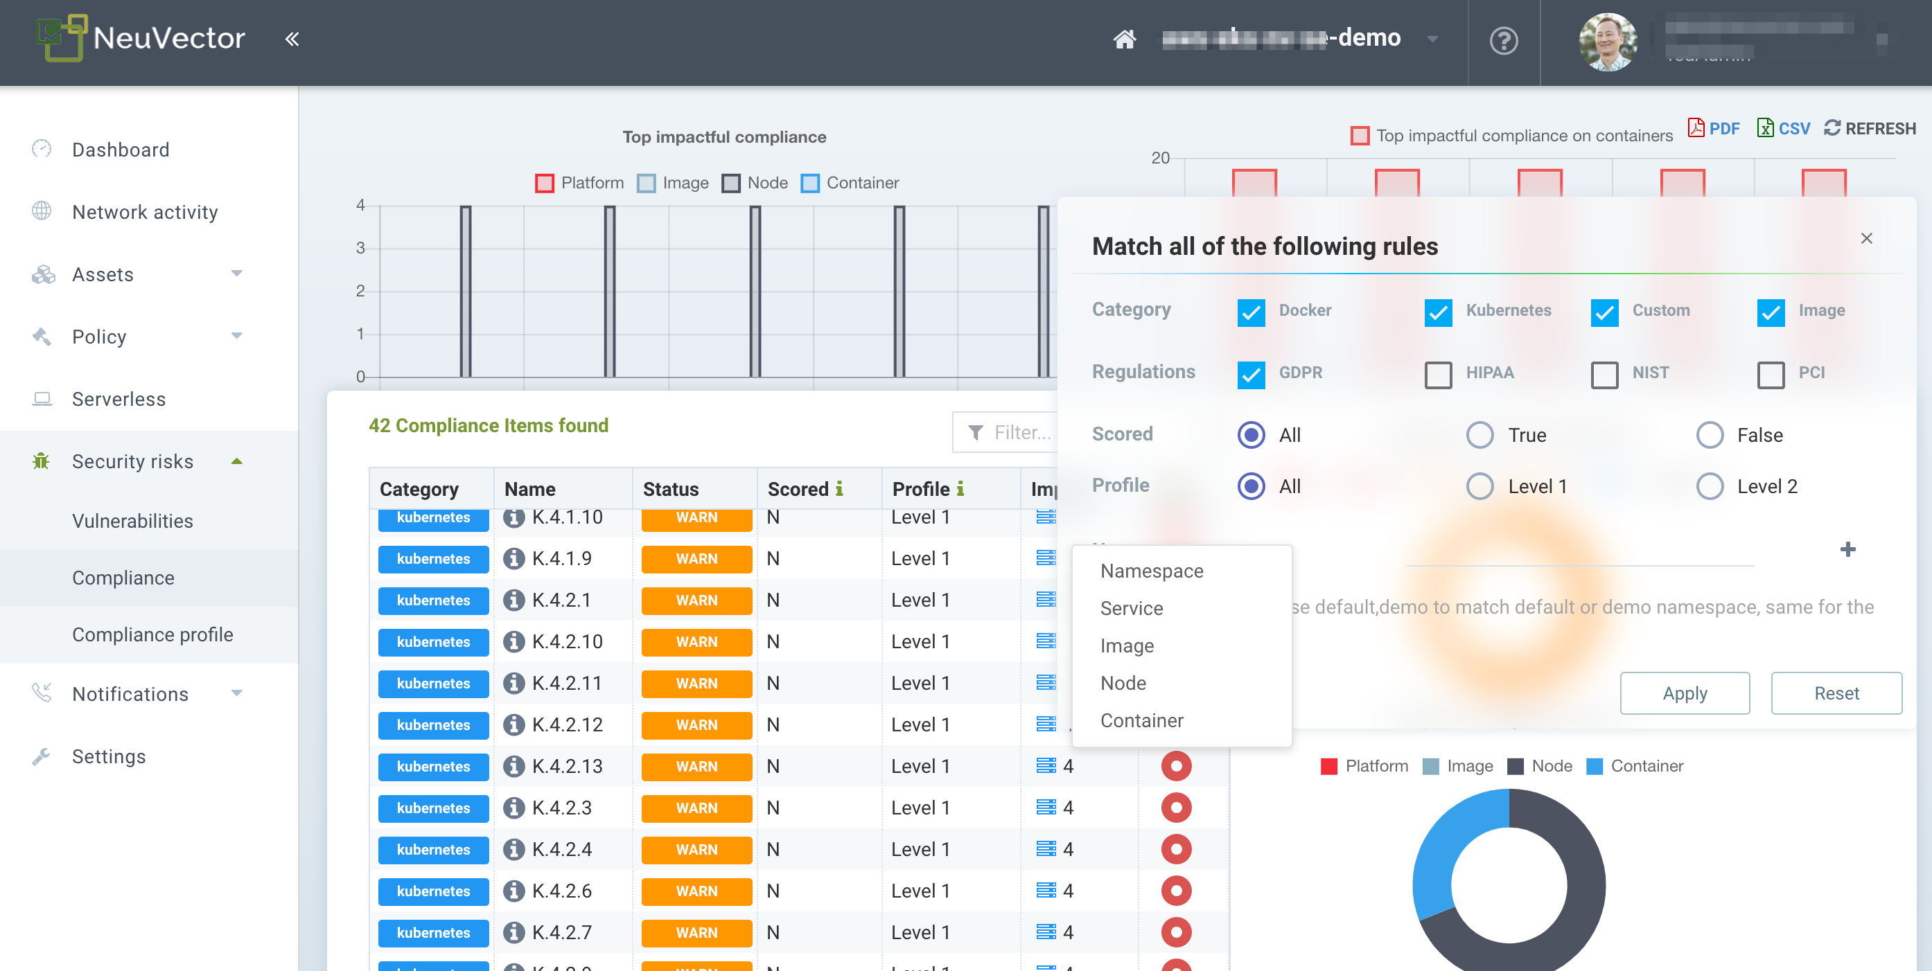Collapse sidebar with double-chevron icon
Screen dimensions: 1932x971
tap(292, 39)
